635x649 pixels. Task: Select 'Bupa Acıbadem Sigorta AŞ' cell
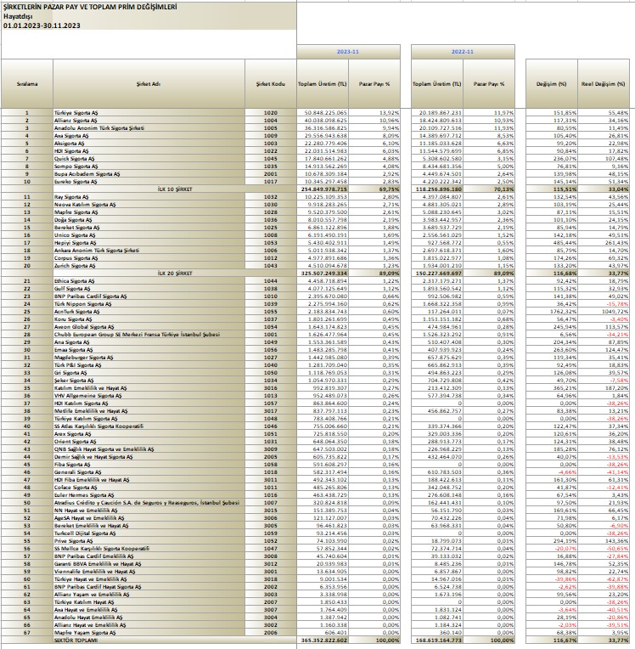pos(149,174)
